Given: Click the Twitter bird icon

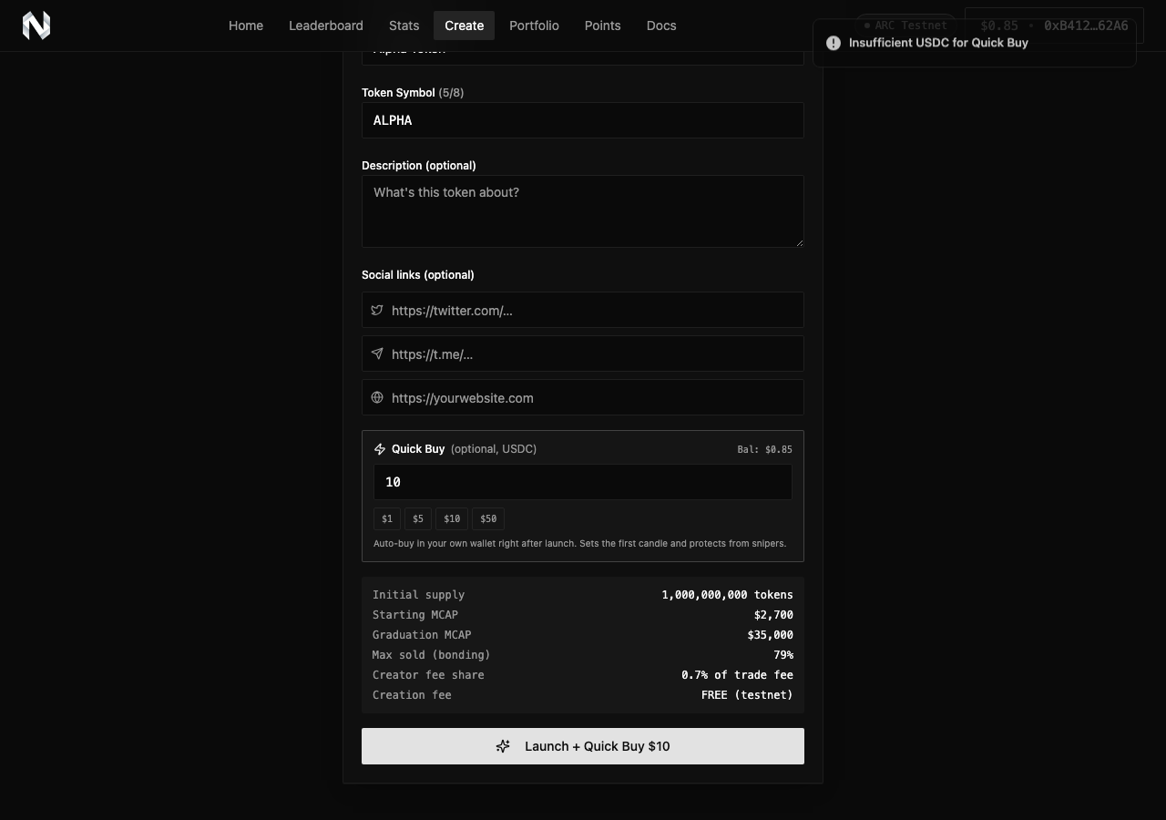Looking at the screenshot, I should coord(377,310).
